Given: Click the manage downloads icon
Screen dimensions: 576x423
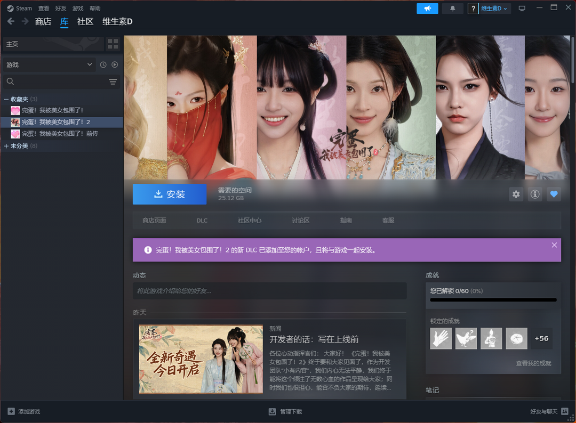Looking at the screenshot, I should pos(272,411).
